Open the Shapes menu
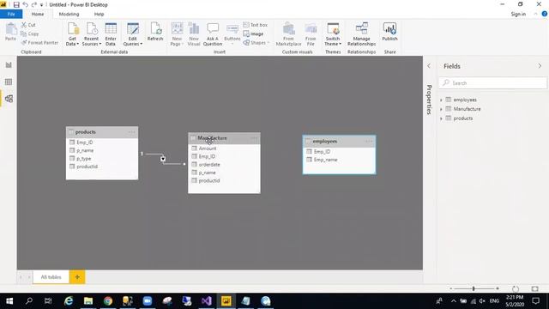549x309 pixels. click(x=256, y=43)
